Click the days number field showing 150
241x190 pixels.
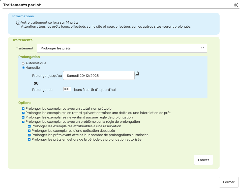point(67,89)
